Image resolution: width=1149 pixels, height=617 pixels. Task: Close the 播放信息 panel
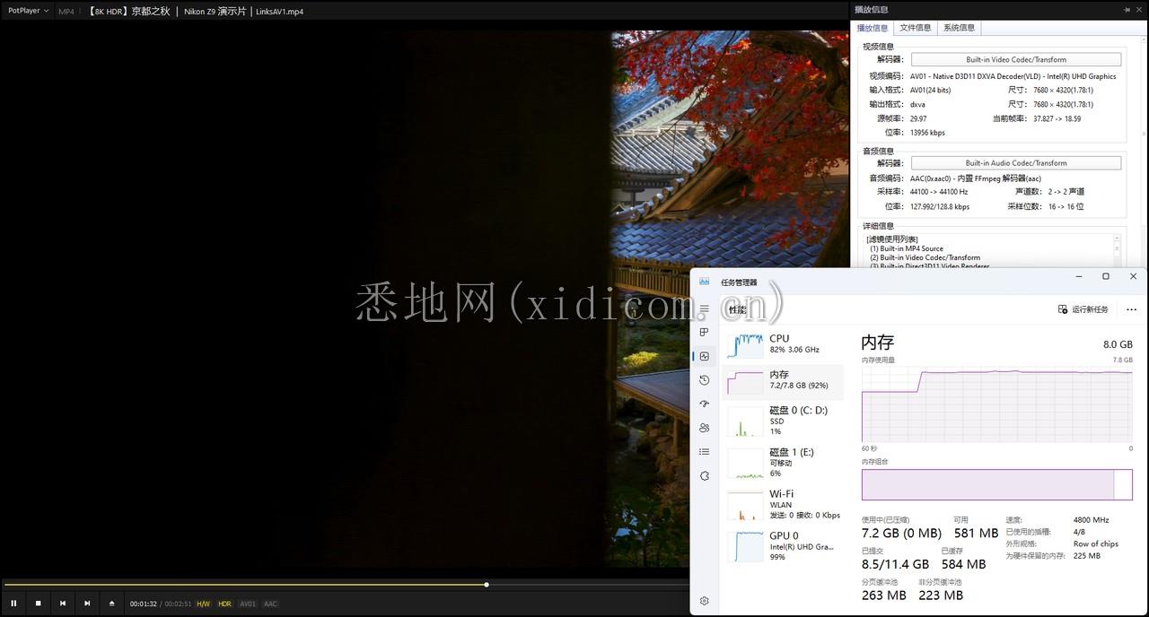click(1140, 10)
